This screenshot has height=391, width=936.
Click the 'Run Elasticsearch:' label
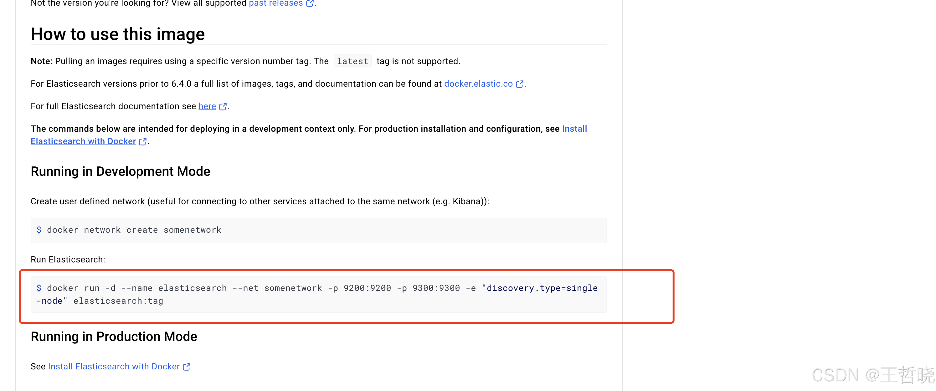tap(68, 260)
